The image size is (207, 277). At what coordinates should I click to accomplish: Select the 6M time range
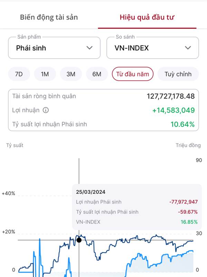[97, 74]
